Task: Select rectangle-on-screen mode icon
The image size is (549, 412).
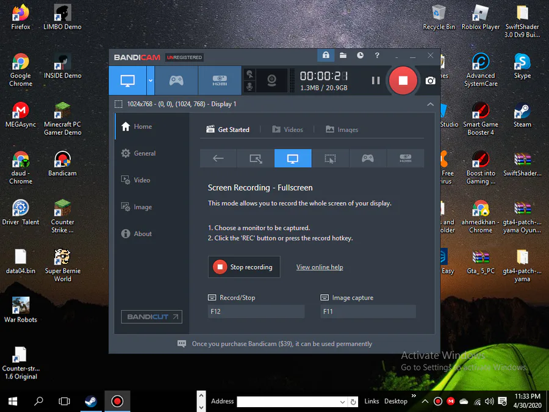Action: point(256,158)
